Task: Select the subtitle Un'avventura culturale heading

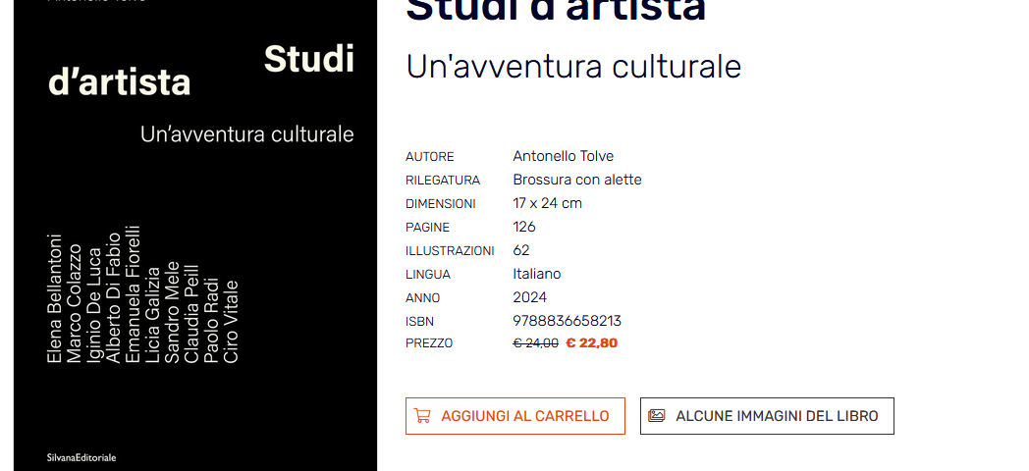Action: (x=573, y=67)
